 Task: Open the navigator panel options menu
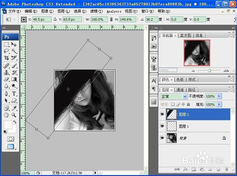(x=232, y=36)
